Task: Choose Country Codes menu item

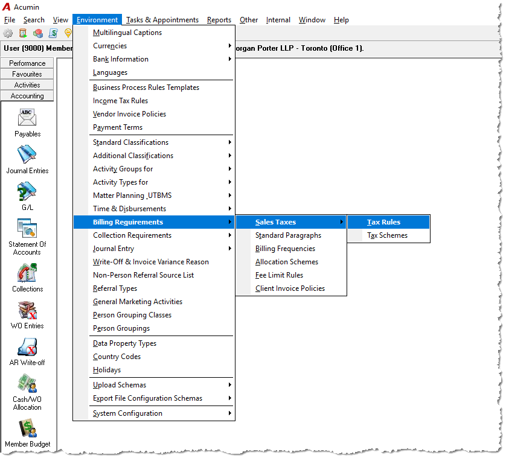Action: [x=153, y=357]
